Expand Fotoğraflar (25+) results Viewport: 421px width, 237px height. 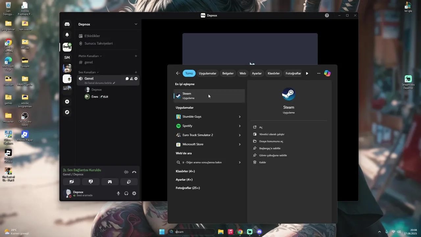click(x=188, y=188)
